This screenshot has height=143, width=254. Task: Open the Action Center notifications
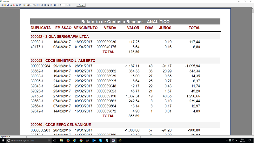pos(250,140)
